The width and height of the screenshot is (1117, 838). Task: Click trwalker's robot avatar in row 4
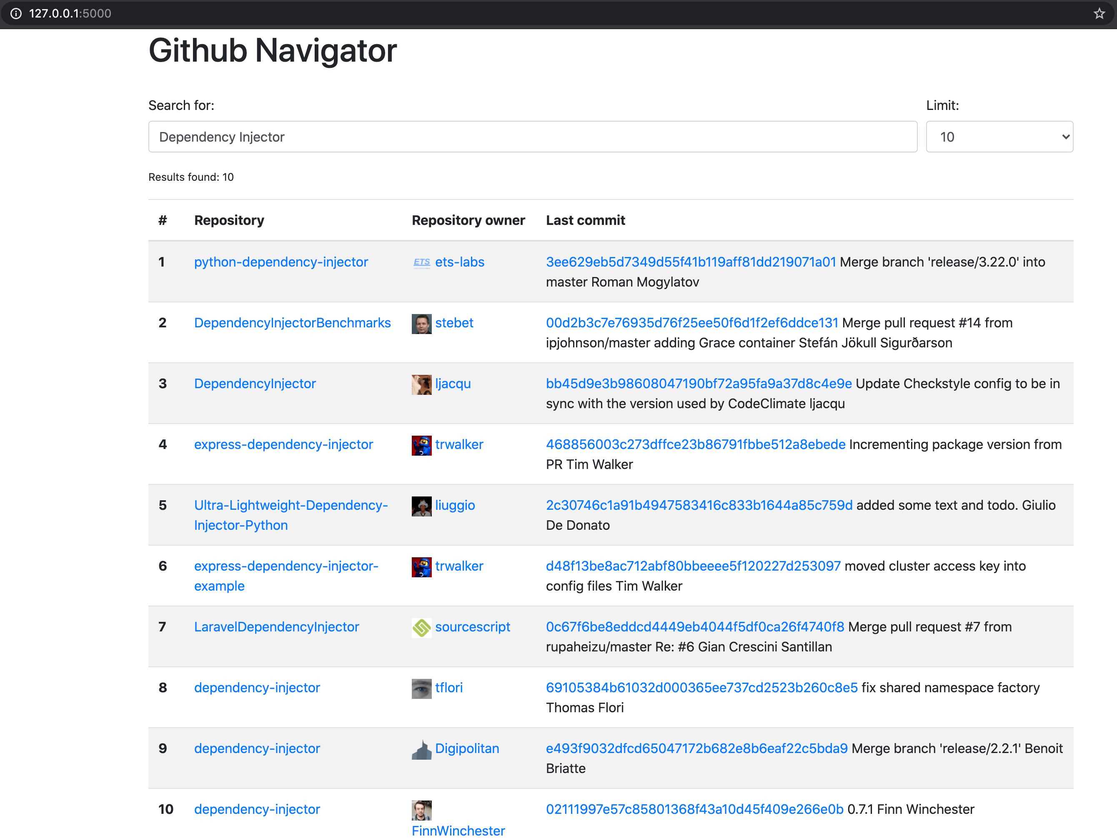point(421,446)
